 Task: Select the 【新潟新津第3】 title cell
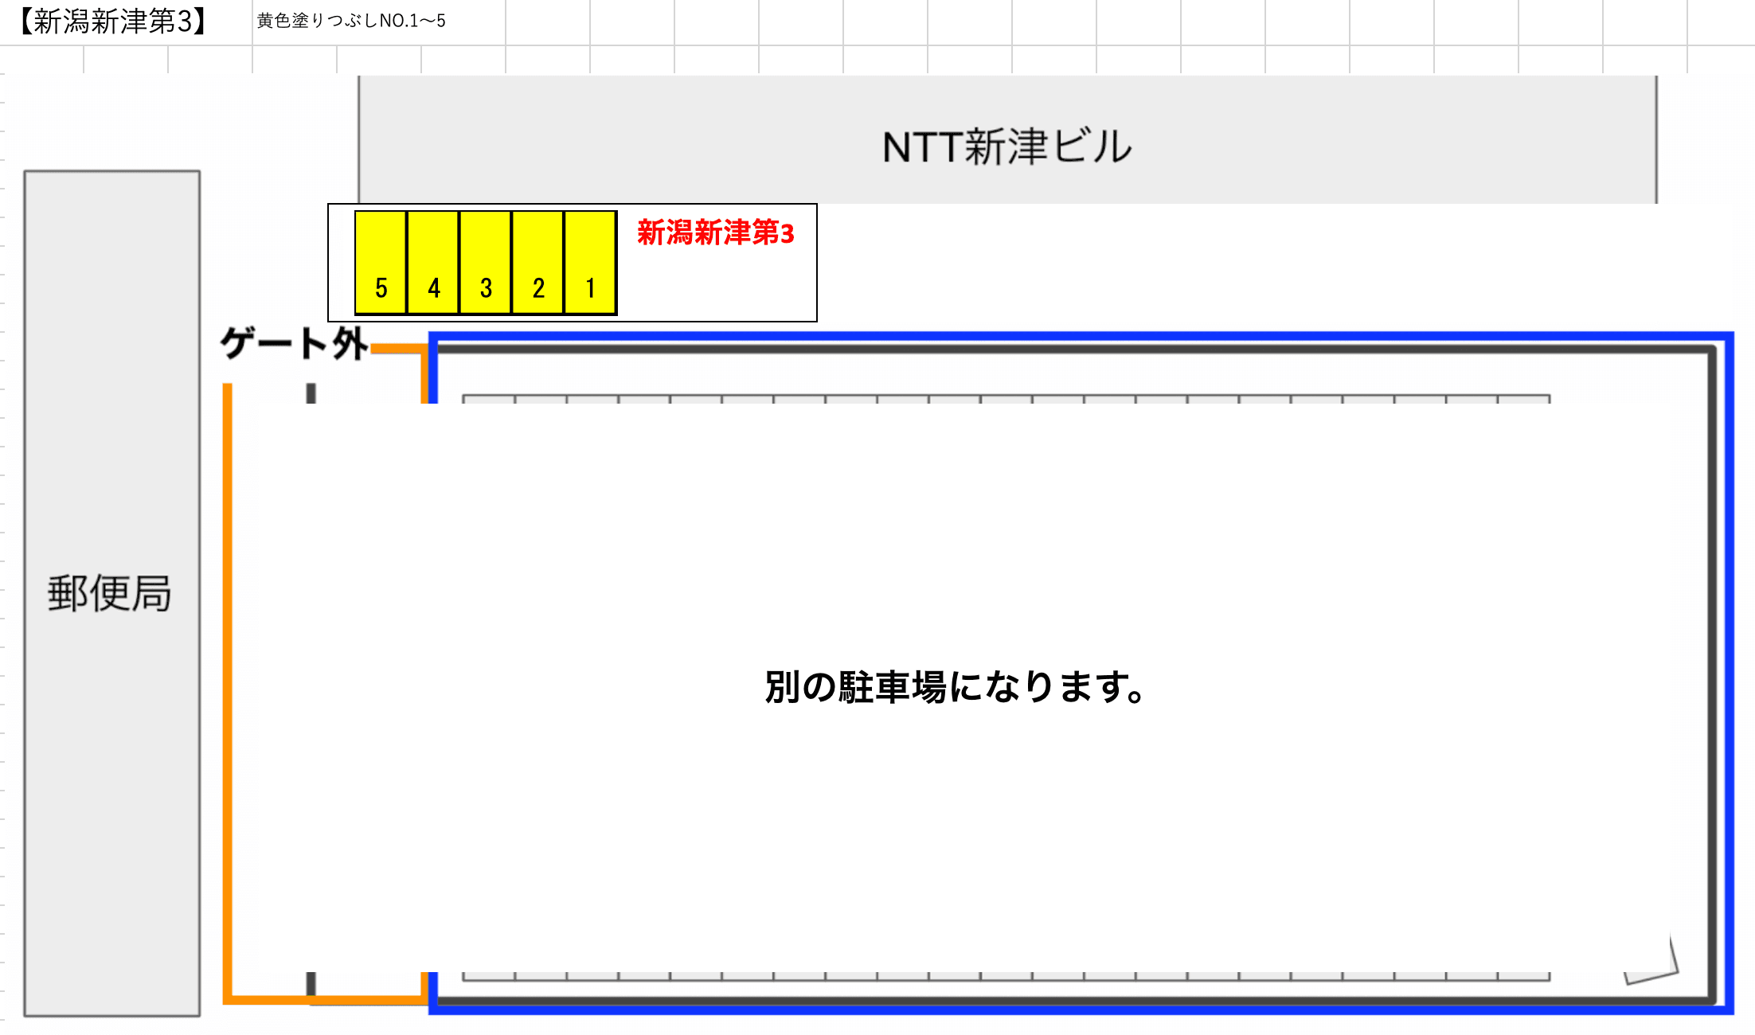(111, 21)
